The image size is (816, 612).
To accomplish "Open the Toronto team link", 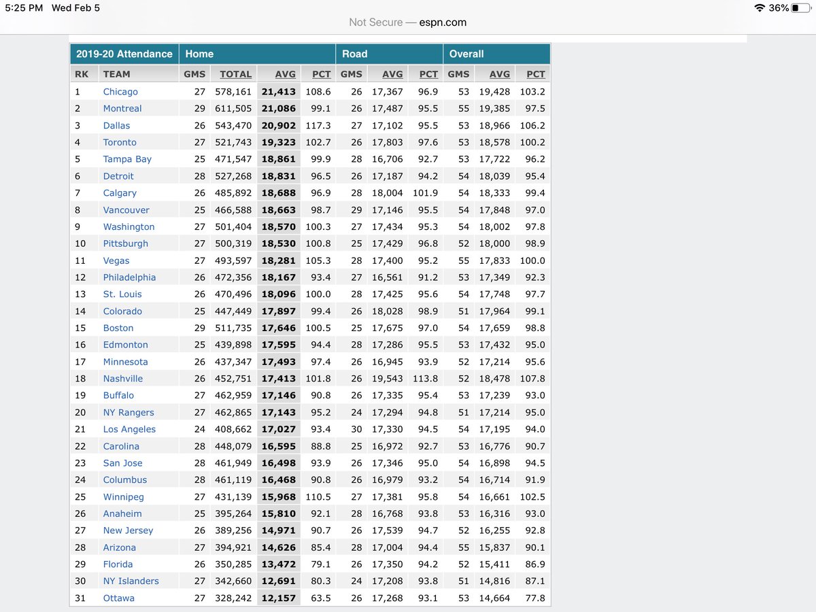I will click(x=120, y=142).
